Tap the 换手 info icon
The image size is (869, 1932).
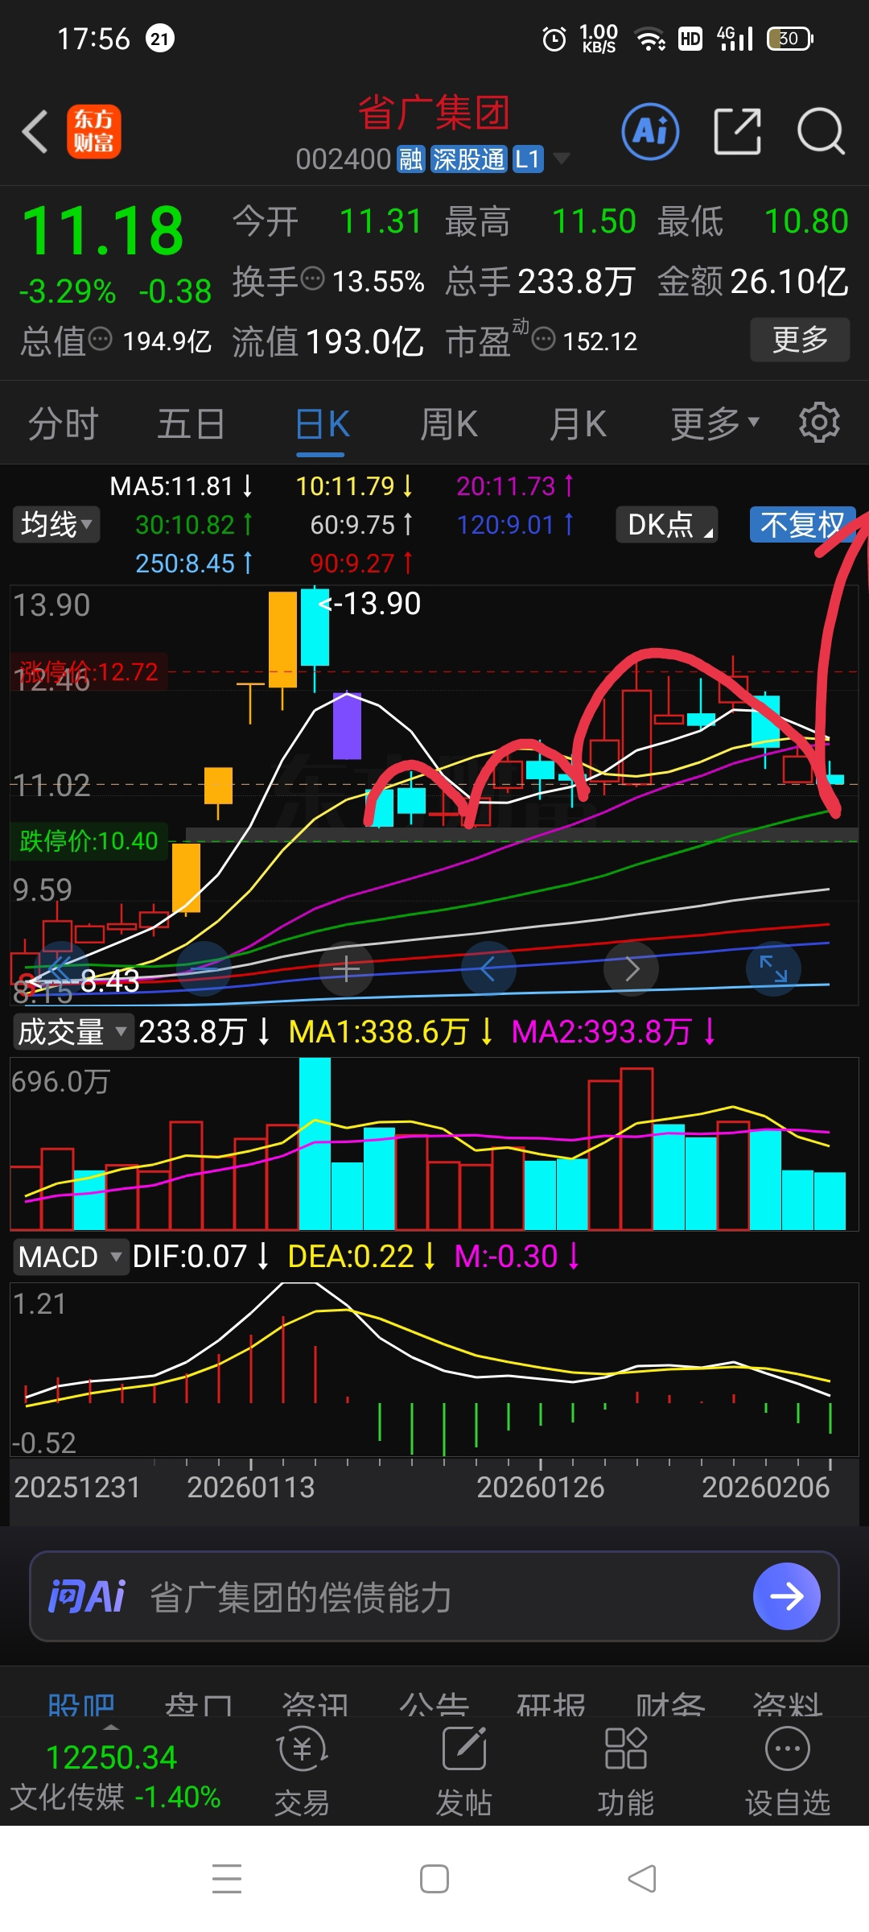tap(312, 279)
